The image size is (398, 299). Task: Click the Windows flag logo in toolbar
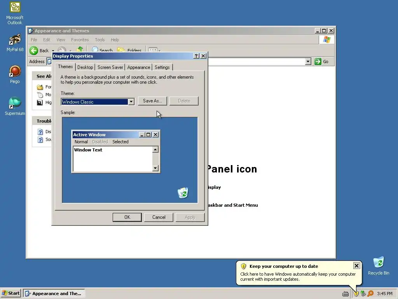click(326, 40)
